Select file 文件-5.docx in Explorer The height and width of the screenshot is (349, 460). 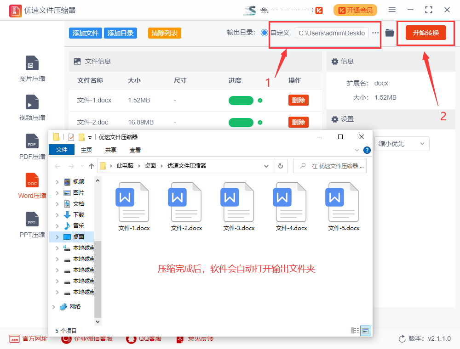[344, 207]
